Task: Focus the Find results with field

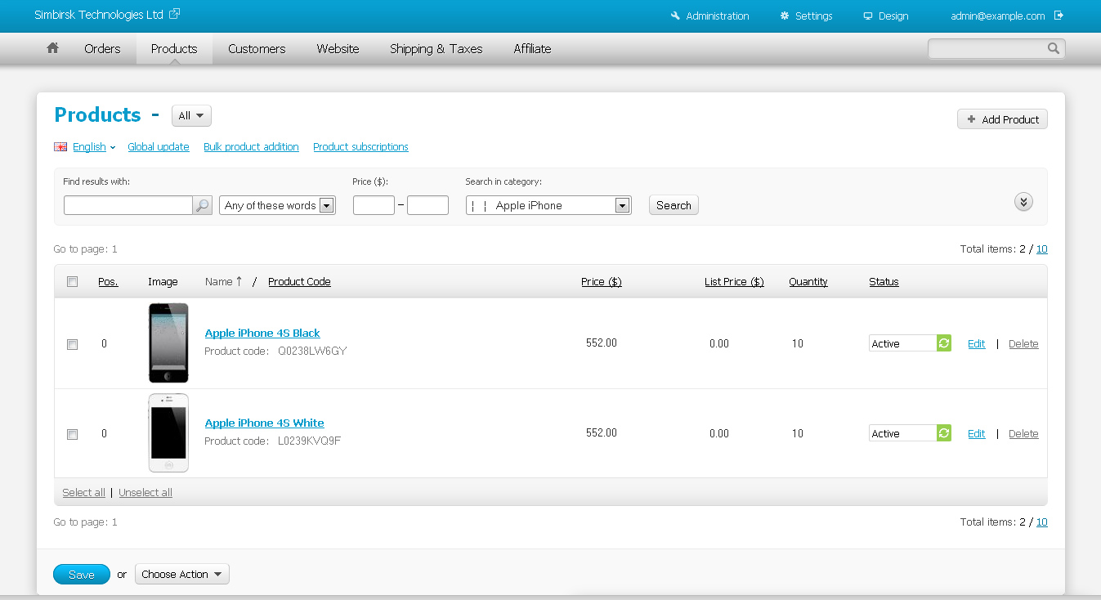Action: tap(128, 205)
